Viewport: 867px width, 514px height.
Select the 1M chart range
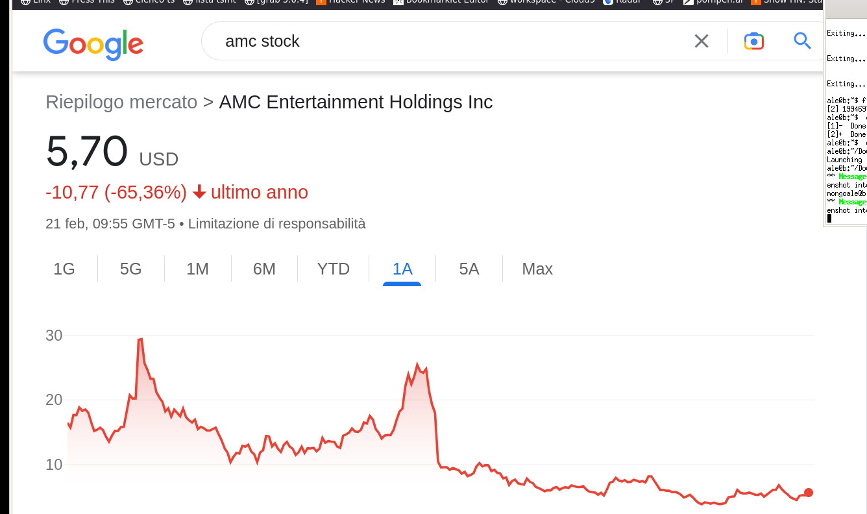198,269
